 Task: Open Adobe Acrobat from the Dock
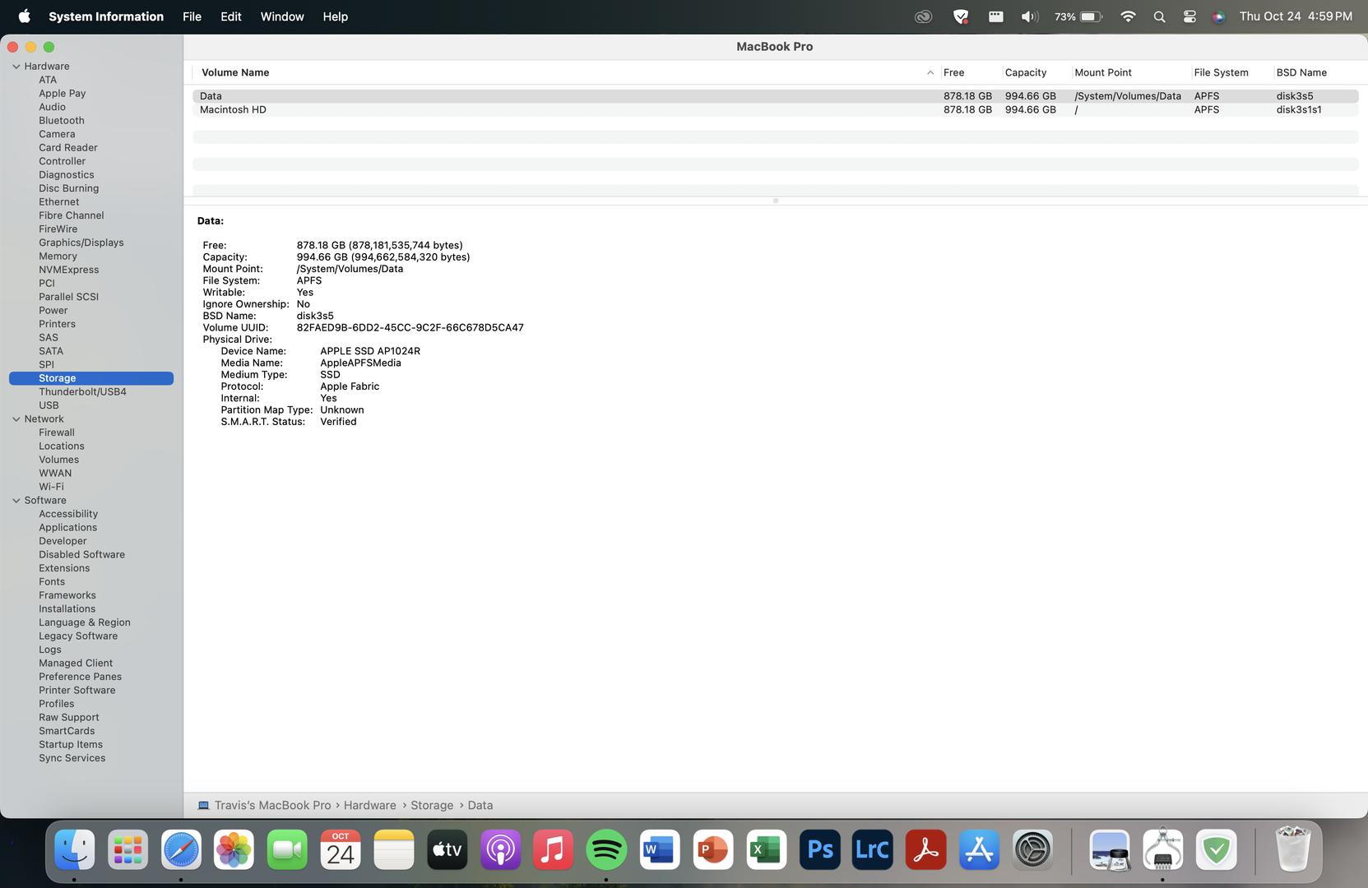(x=925, y=849)
